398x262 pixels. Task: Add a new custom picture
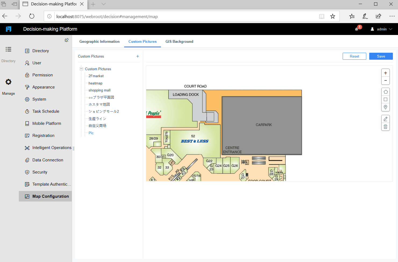click(x=138, y=56)
